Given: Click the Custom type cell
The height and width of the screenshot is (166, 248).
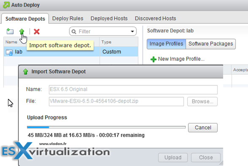Looking at the screenshot, I should [119, 52].
